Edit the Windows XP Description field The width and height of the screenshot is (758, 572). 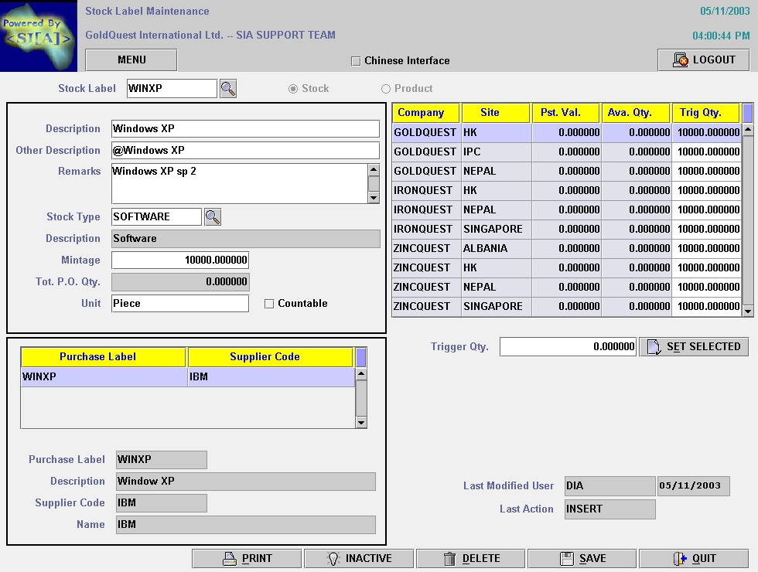click(x=245, y=129)
